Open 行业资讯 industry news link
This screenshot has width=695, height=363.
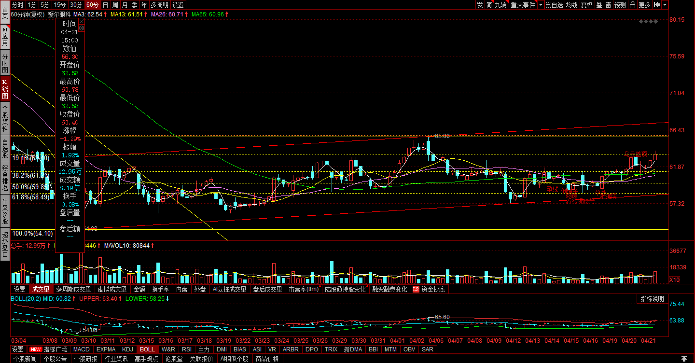click(116, 359)
